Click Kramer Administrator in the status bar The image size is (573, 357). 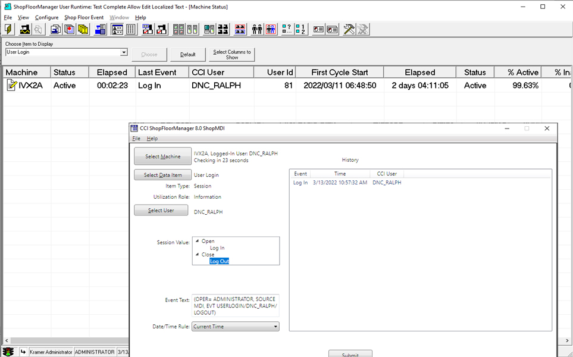(51, 352)
